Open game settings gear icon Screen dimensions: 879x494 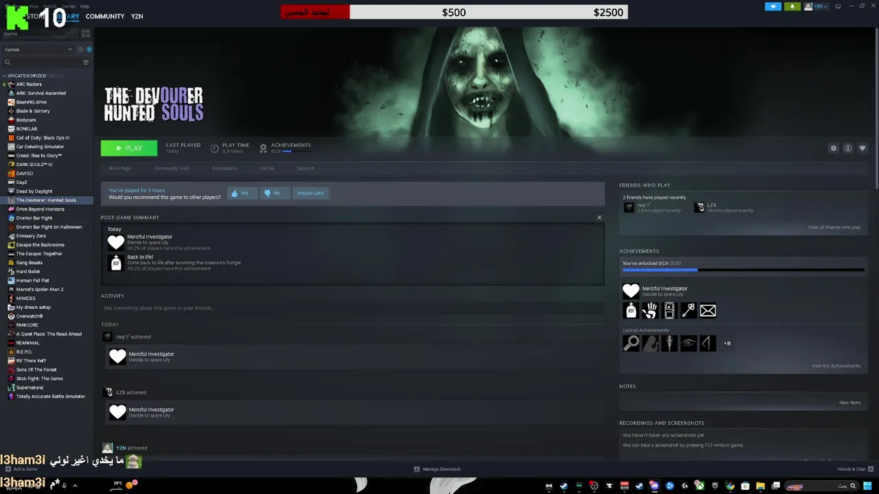834,148
